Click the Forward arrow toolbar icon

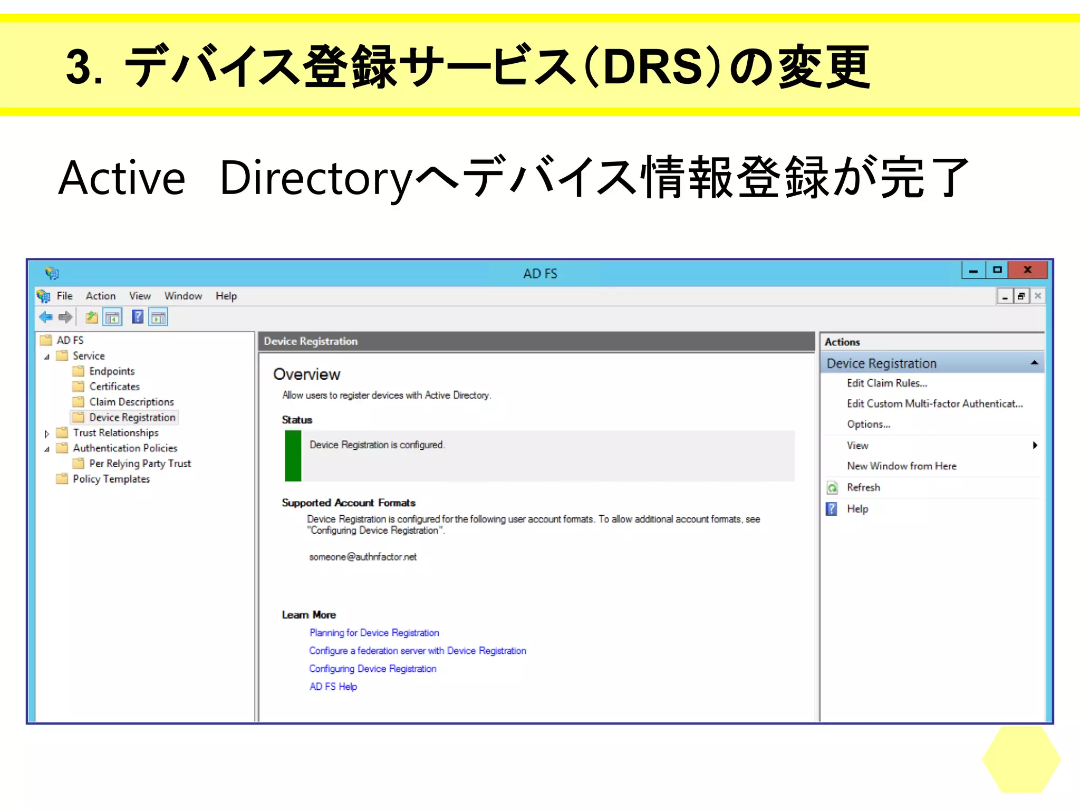[65, 317]
